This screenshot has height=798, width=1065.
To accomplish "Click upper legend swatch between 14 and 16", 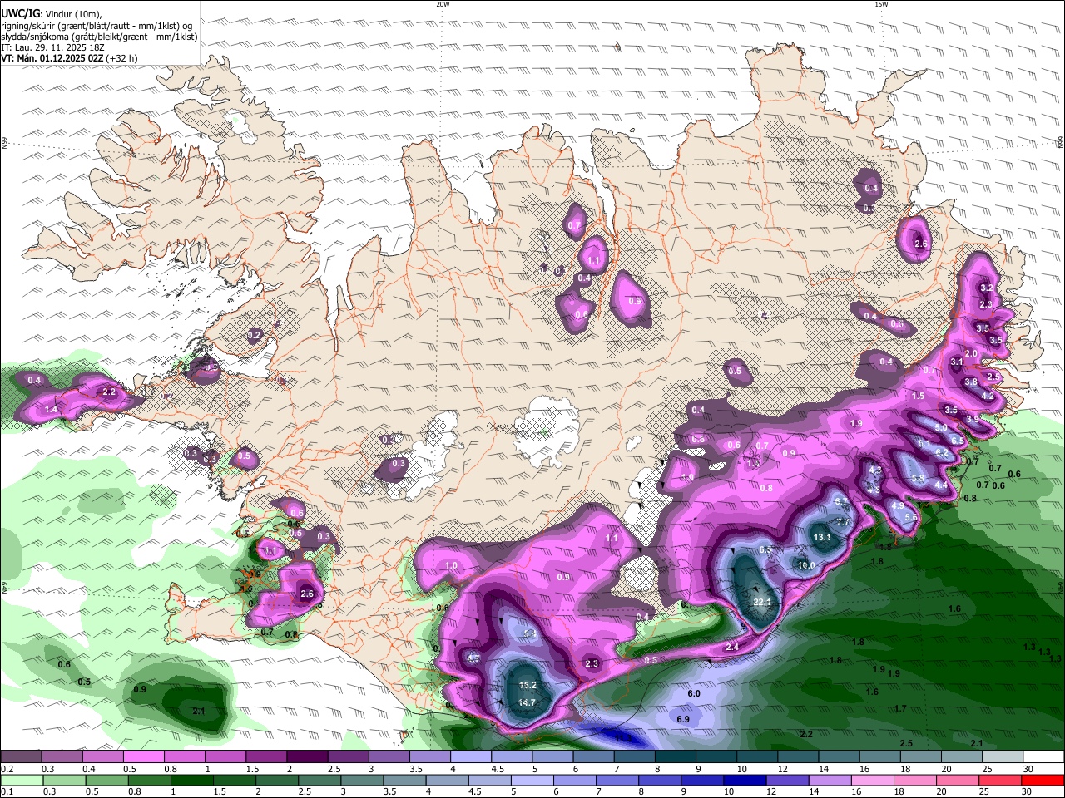I will point(840,757).
